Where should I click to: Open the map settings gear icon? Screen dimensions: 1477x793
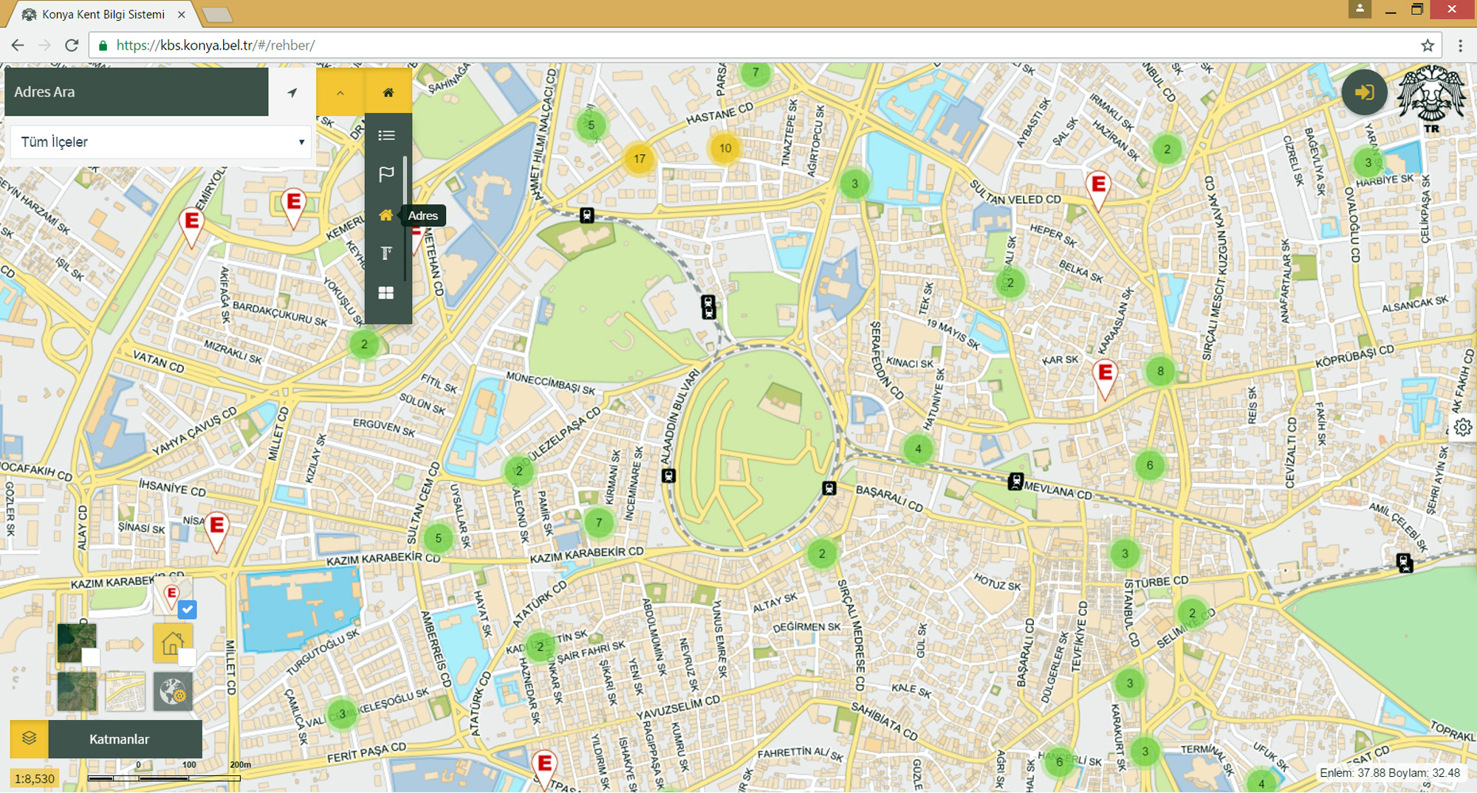pos(1463,428)
